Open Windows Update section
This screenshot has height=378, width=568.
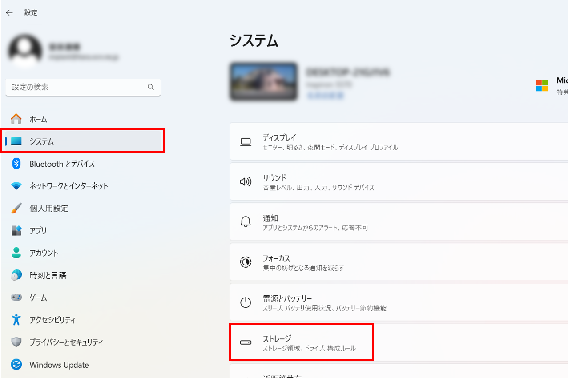[x=83, y=365]
